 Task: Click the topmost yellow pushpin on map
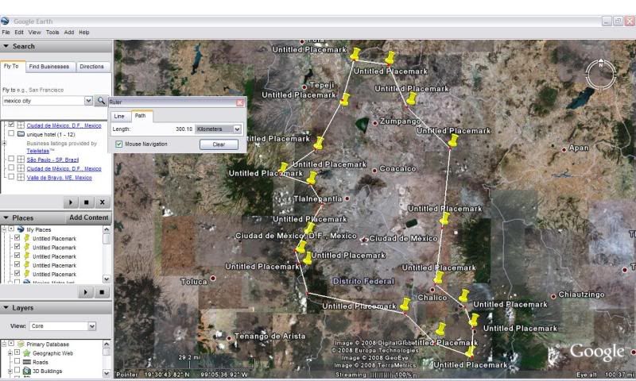355,55
